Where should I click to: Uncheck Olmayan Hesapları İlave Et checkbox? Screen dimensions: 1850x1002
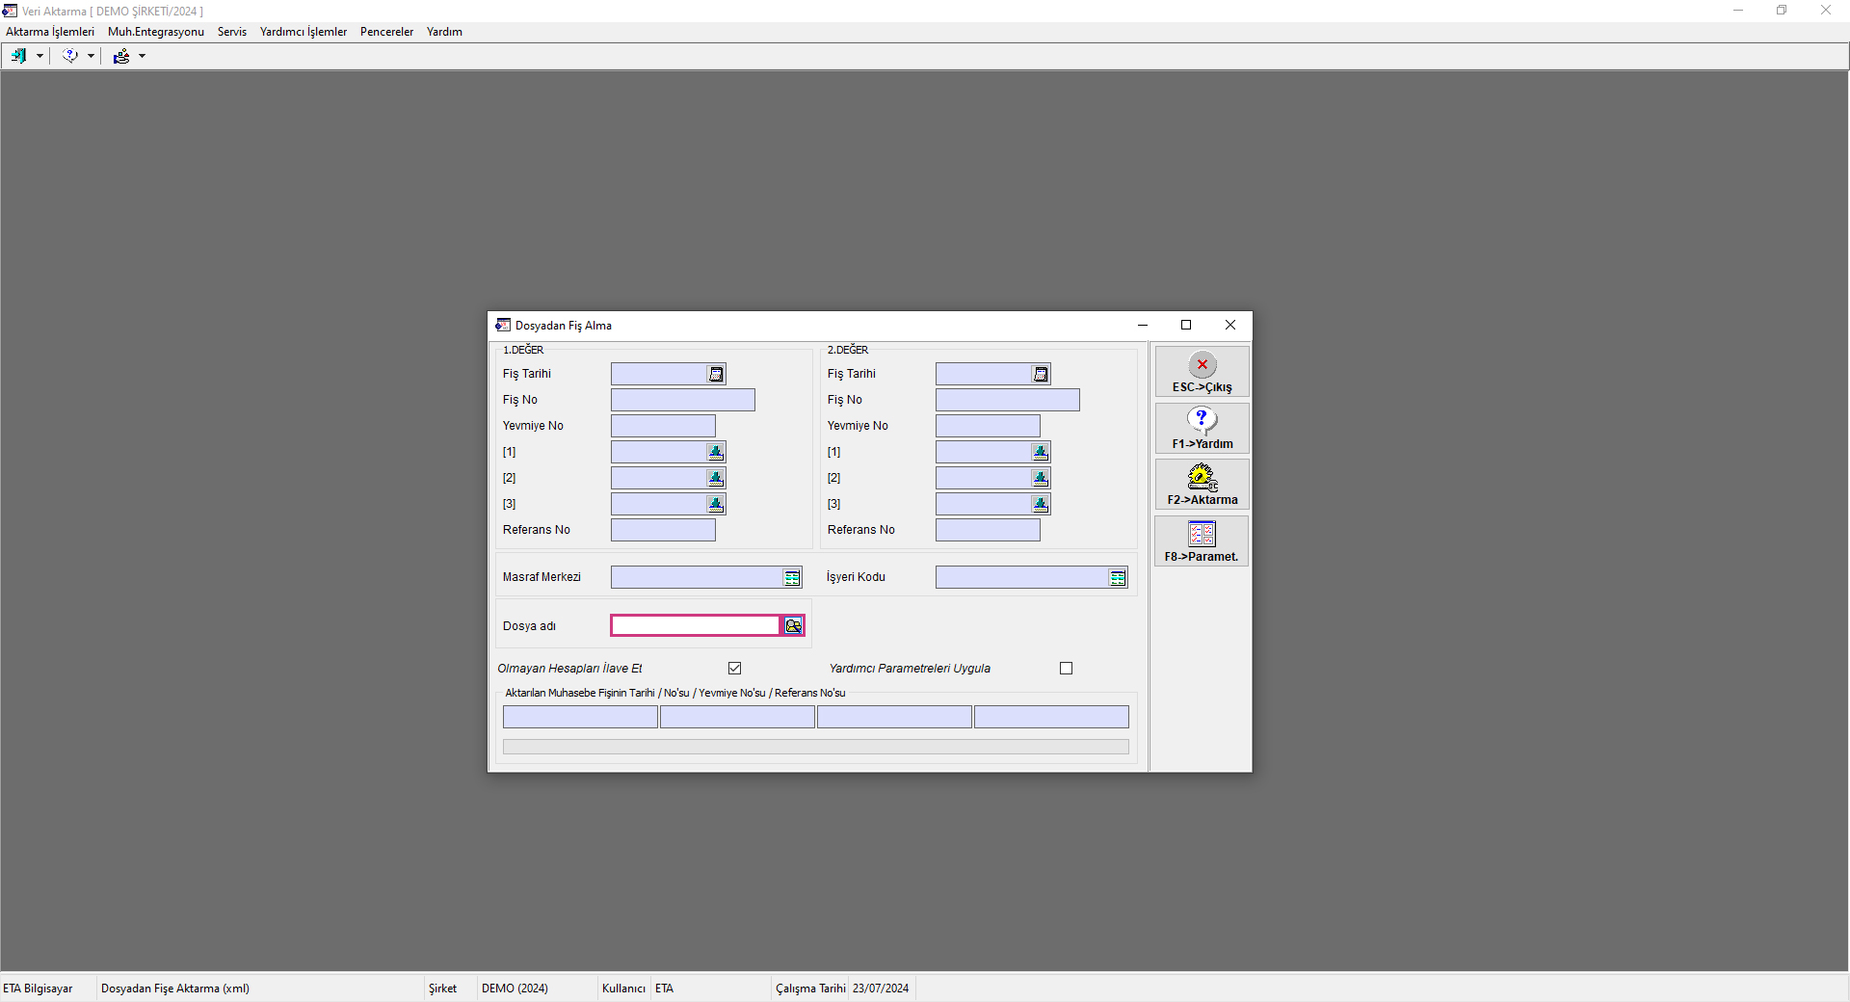pos(735,669)
